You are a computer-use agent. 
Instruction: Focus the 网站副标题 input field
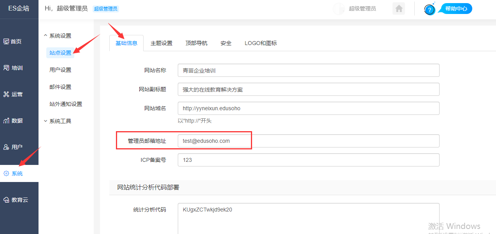click(x=308, y=89)
